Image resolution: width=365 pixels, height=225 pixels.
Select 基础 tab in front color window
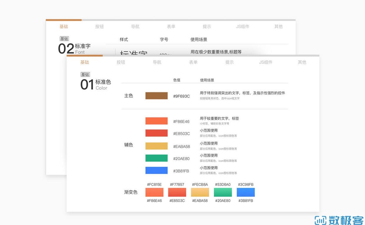tap(84, 62)
